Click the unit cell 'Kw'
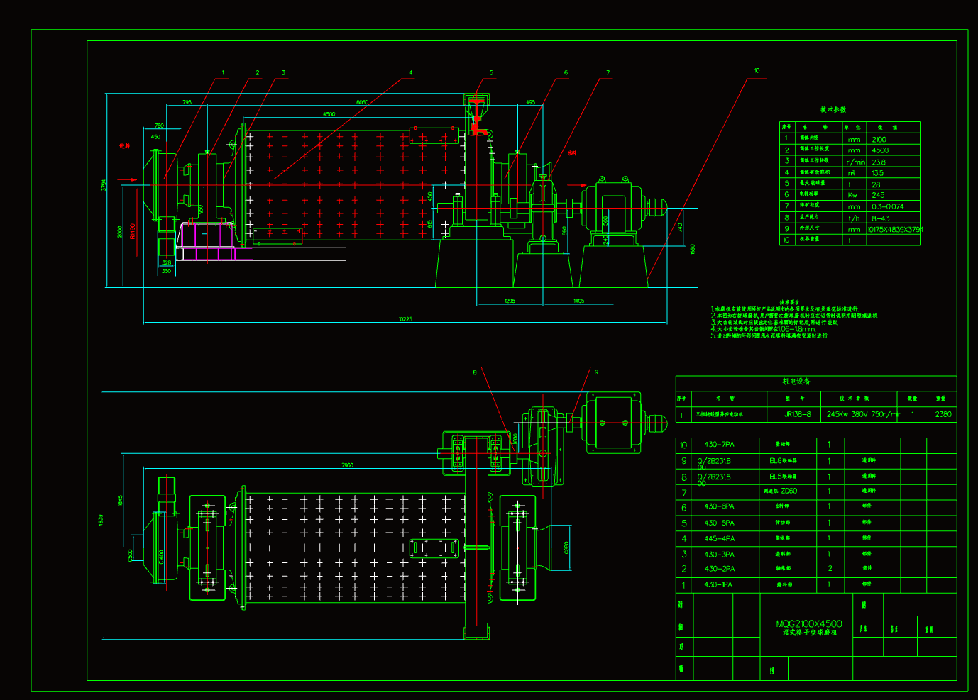Viewport: 978px width, 700px height. (x=852, y=195)
